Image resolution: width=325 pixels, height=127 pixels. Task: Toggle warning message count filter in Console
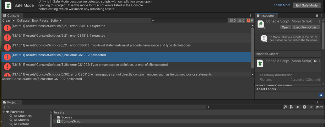point(241,20)
